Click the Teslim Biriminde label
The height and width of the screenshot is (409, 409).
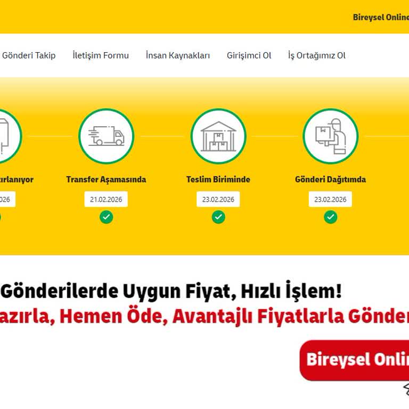[x=218, y=179]
